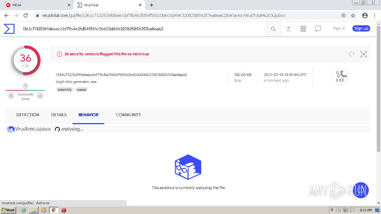This screenshot has height=214, width=381.
Task: Switch to the MEGA browser tab
Action: [38, 5]
